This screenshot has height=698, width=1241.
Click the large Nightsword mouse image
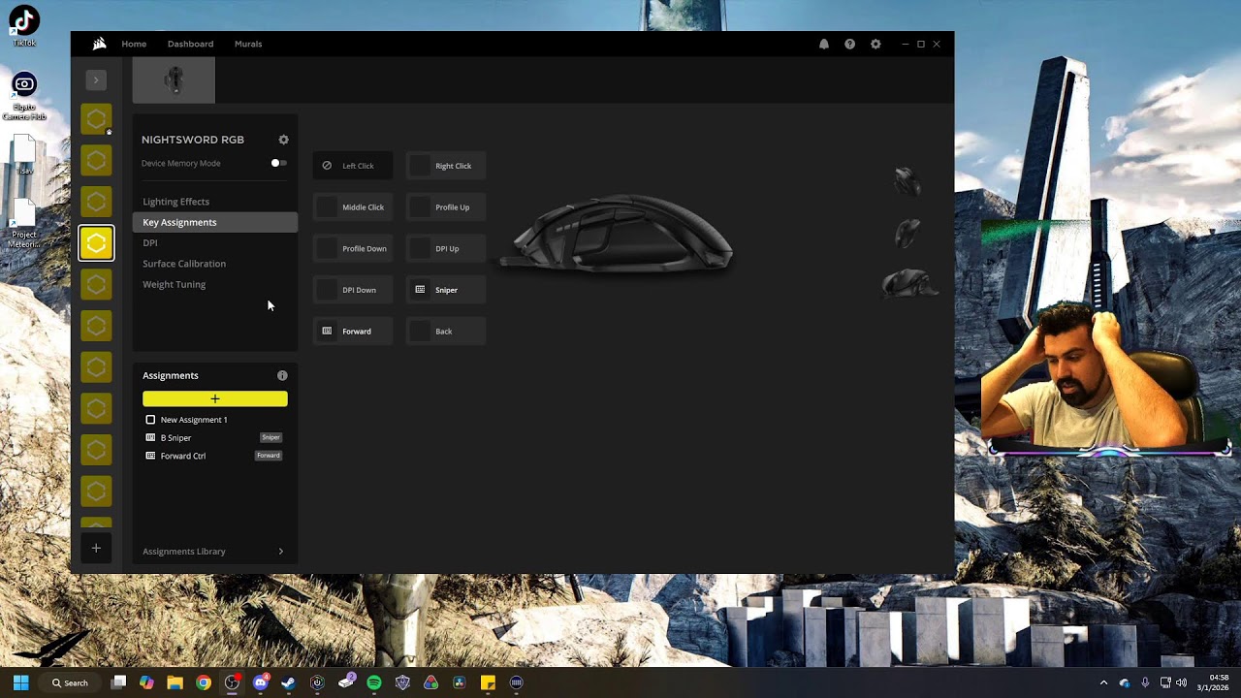(x=617, y=236)
